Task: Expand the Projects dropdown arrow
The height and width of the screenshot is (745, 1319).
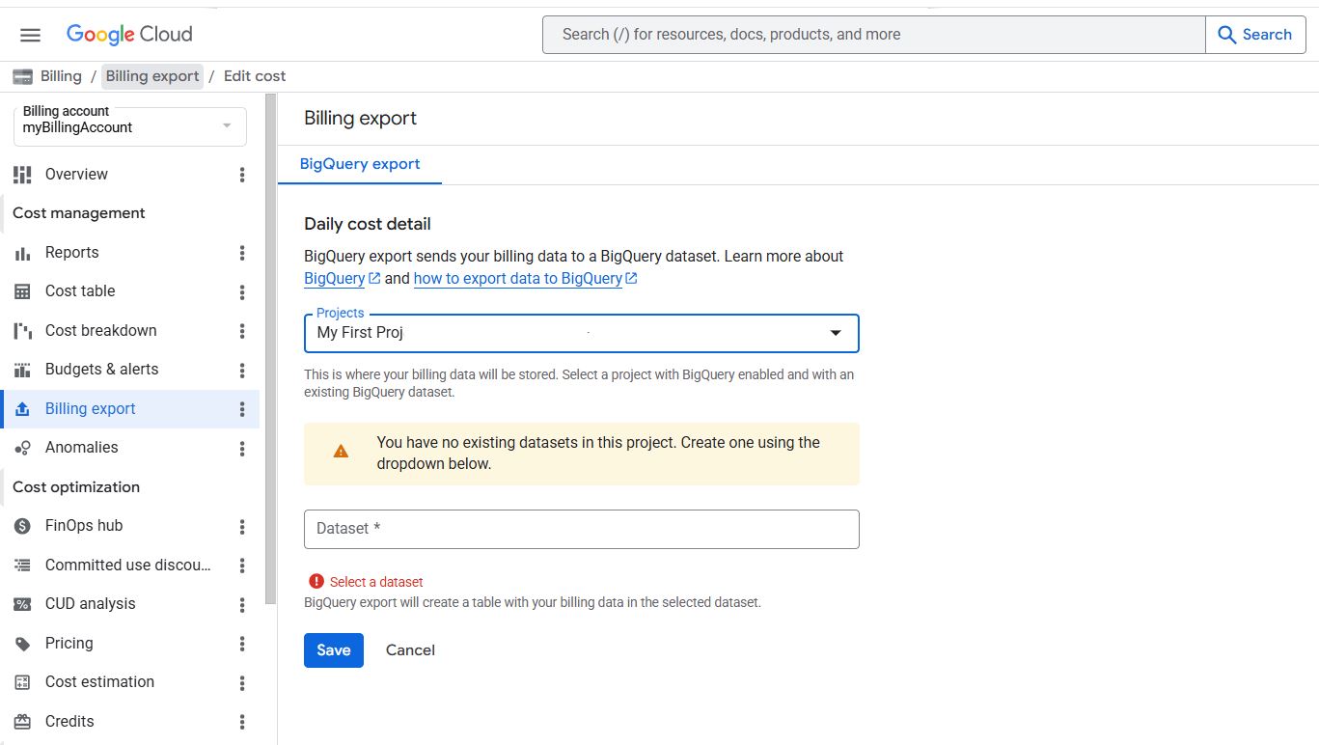Action: (x=836, y=333)
